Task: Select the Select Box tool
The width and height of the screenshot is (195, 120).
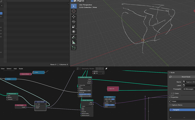Action: (x=74, y=6)
